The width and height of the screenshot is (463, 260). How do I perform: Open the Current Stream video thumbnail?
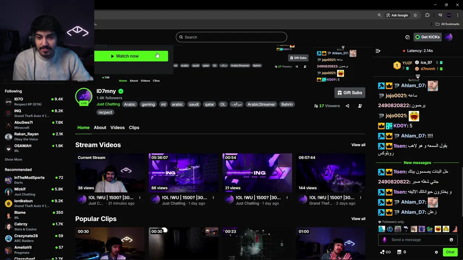pyautogui.click(x=110, y=173)
